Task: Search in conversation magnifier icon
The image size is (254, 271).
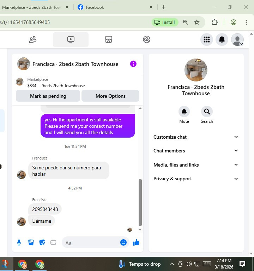Action: pyautogui.click(x=207, y=112)
